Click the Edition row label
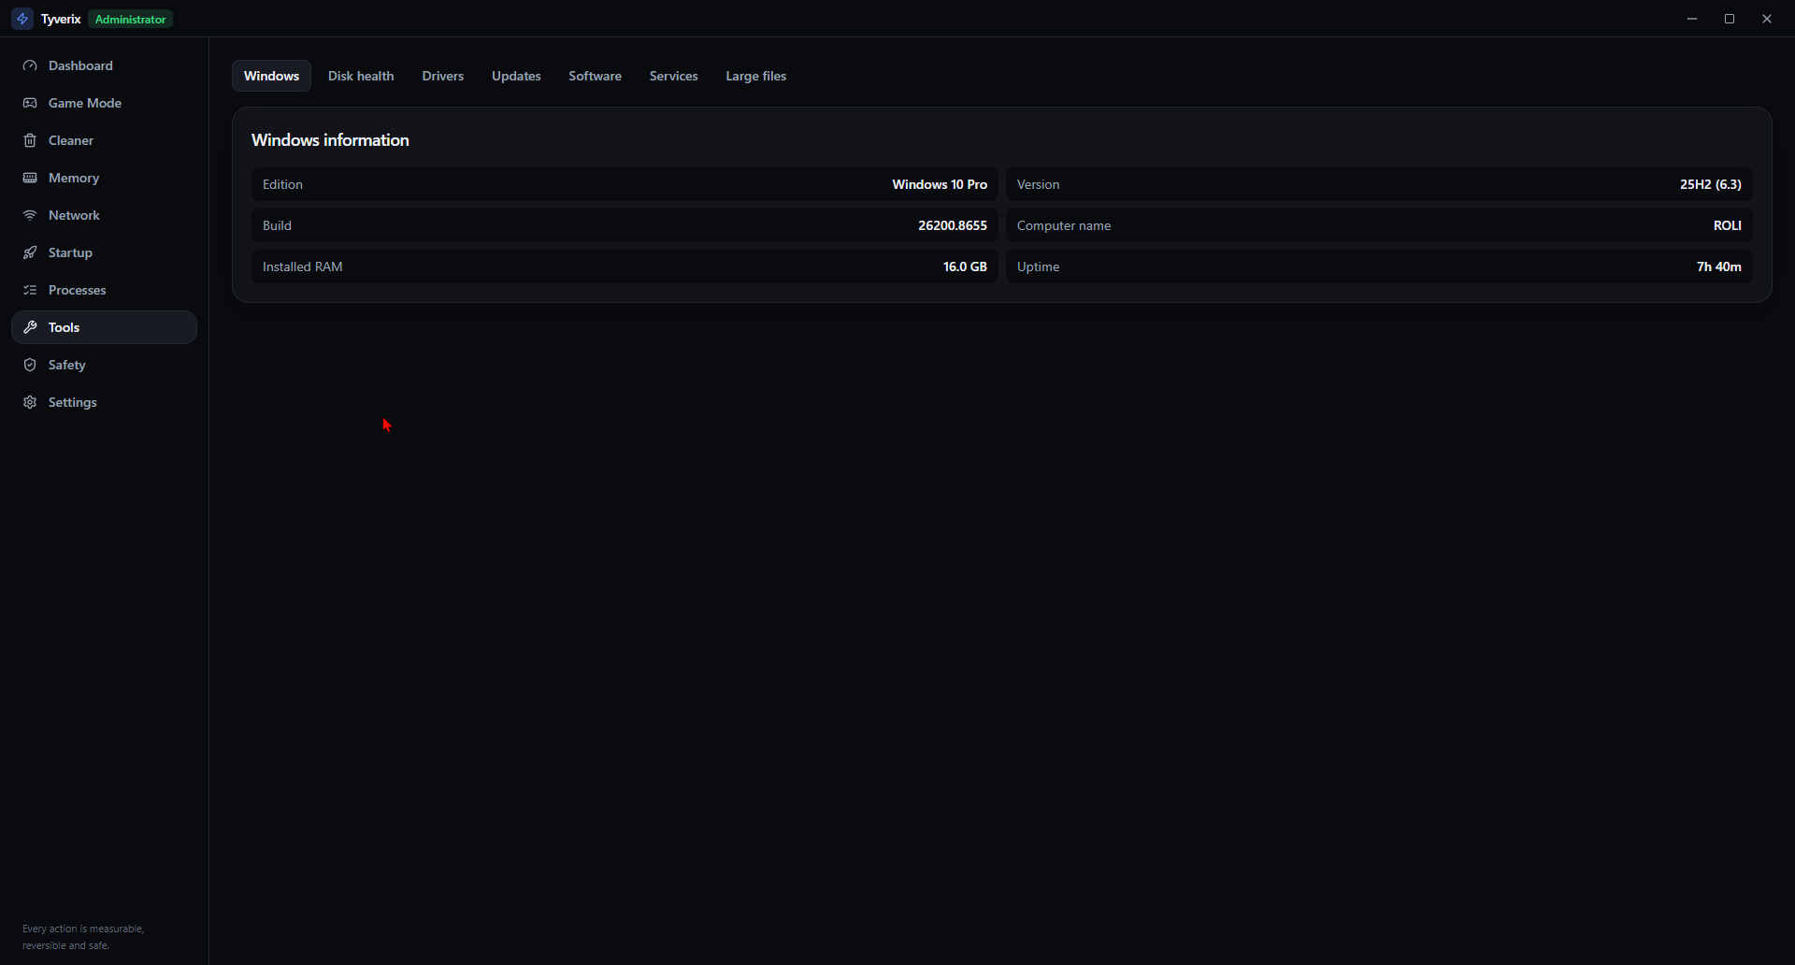The width and height of the screenshot is (1795, 965). pyautogui.click(x=282, y=184)
